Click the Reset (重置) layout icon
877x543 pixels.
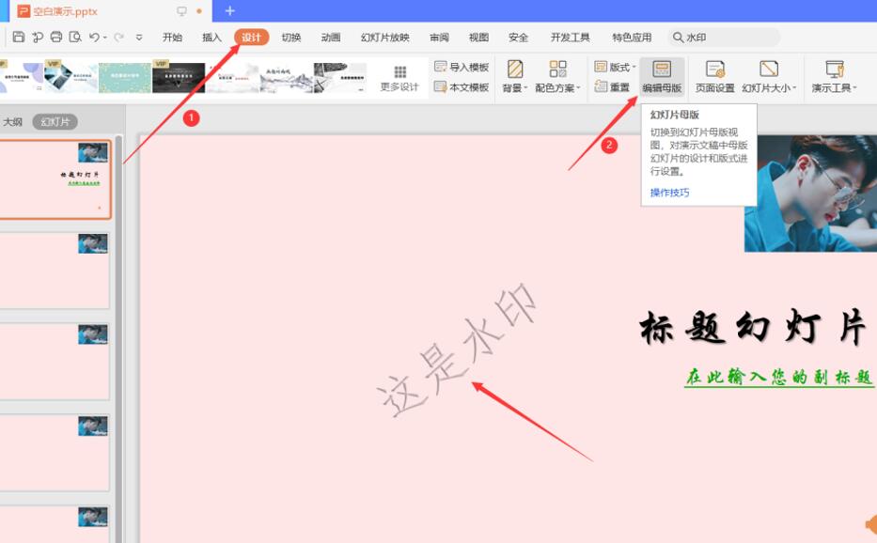[614, 85]
